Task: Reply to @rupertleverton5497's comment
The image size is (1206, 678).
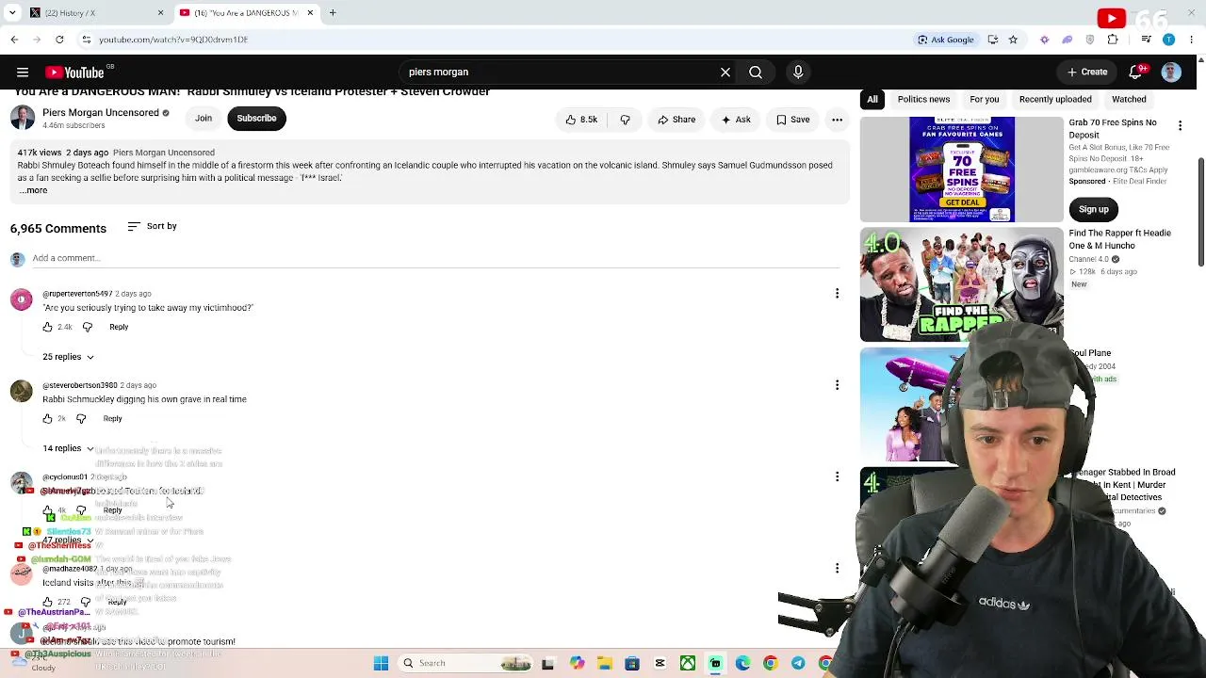Action: click(x=119, y=327)
